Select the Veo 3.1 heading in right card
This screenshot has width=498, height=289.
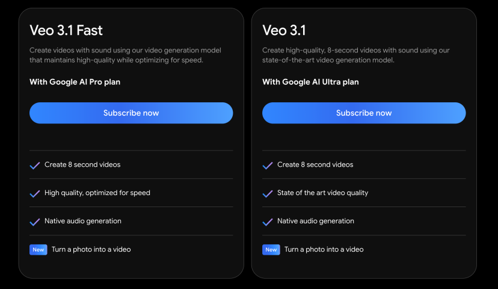[284, 30]
